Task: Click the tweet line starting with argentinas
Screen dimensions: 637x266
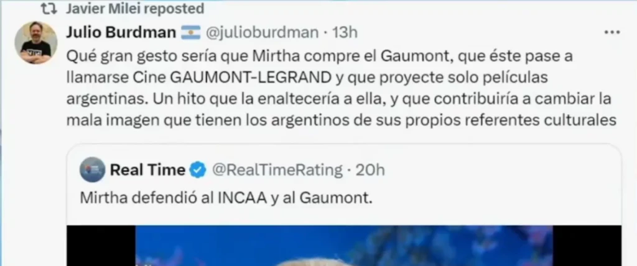Action: pos(339,99)
